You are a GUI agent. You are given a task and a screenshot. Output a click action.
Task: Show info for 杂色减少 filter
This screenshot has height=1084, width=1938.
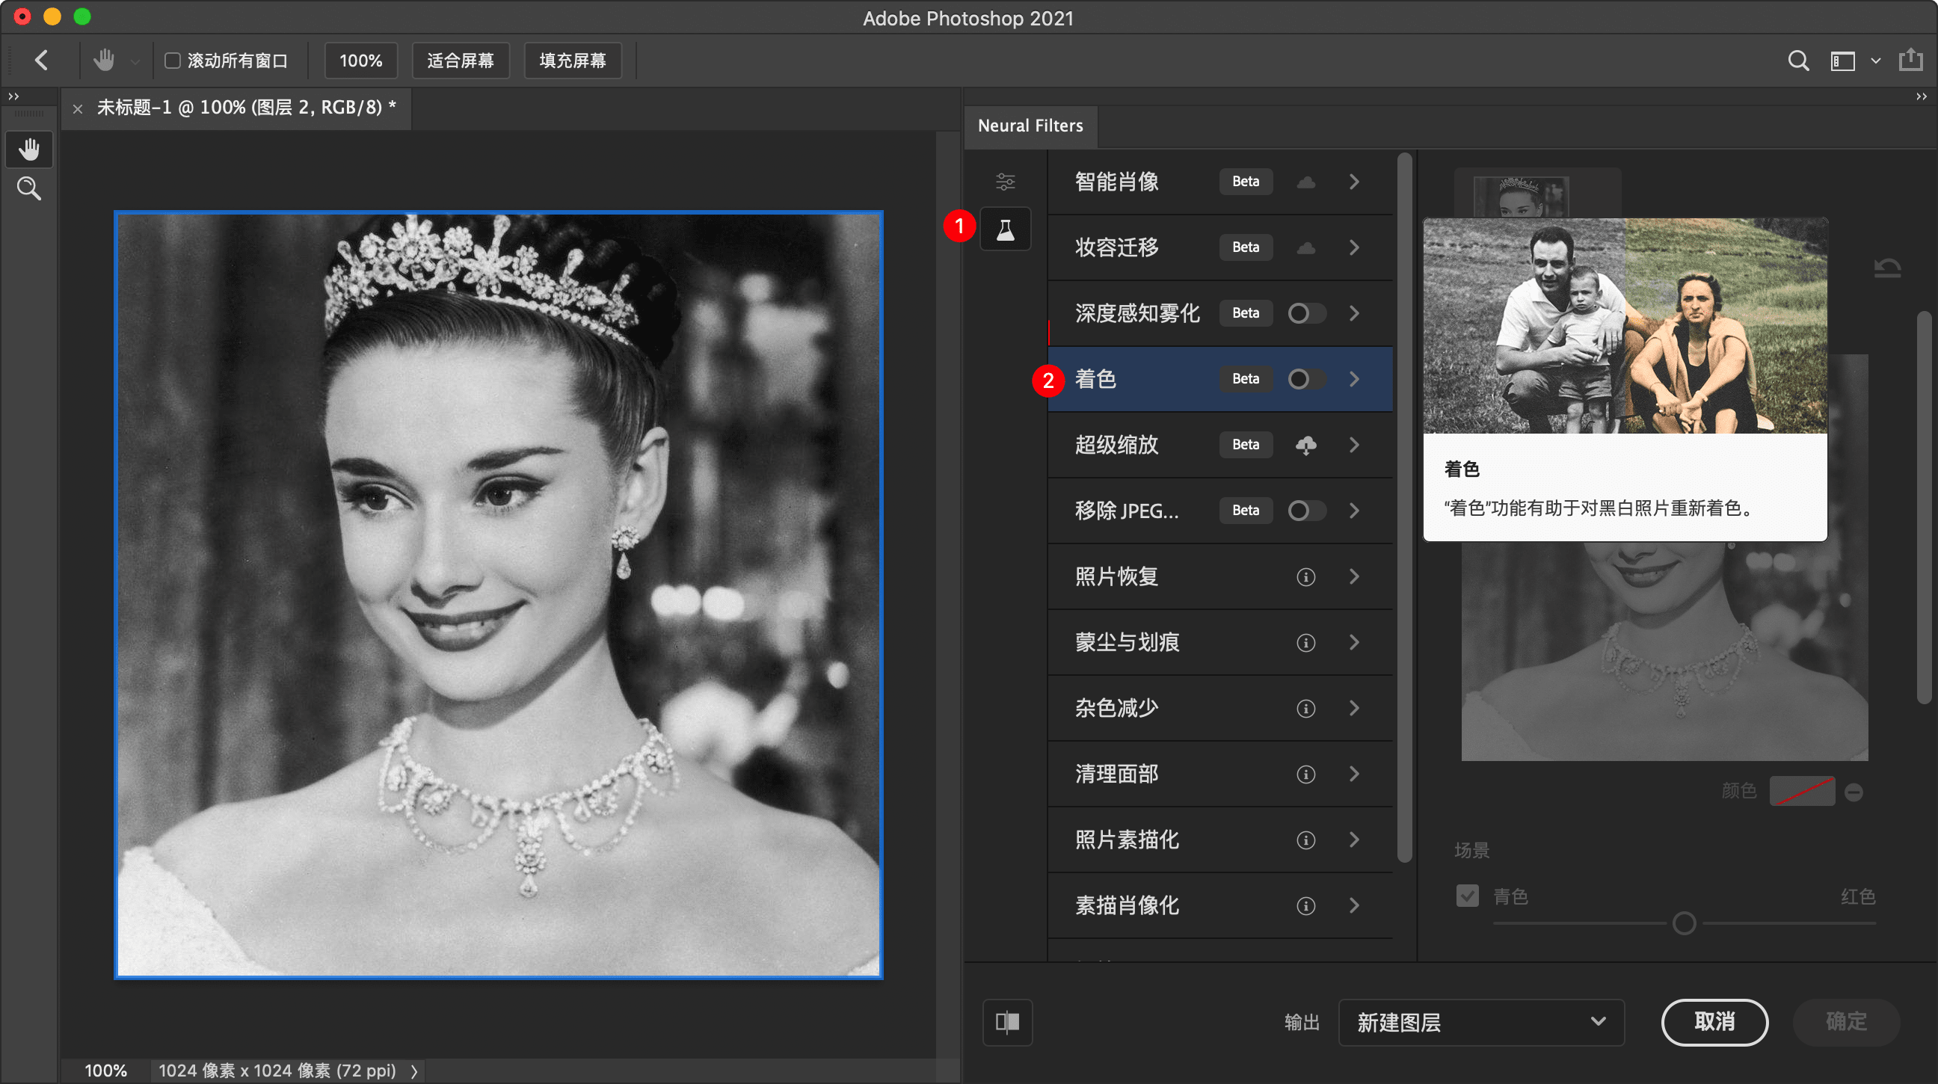(x=1306, y=709)
